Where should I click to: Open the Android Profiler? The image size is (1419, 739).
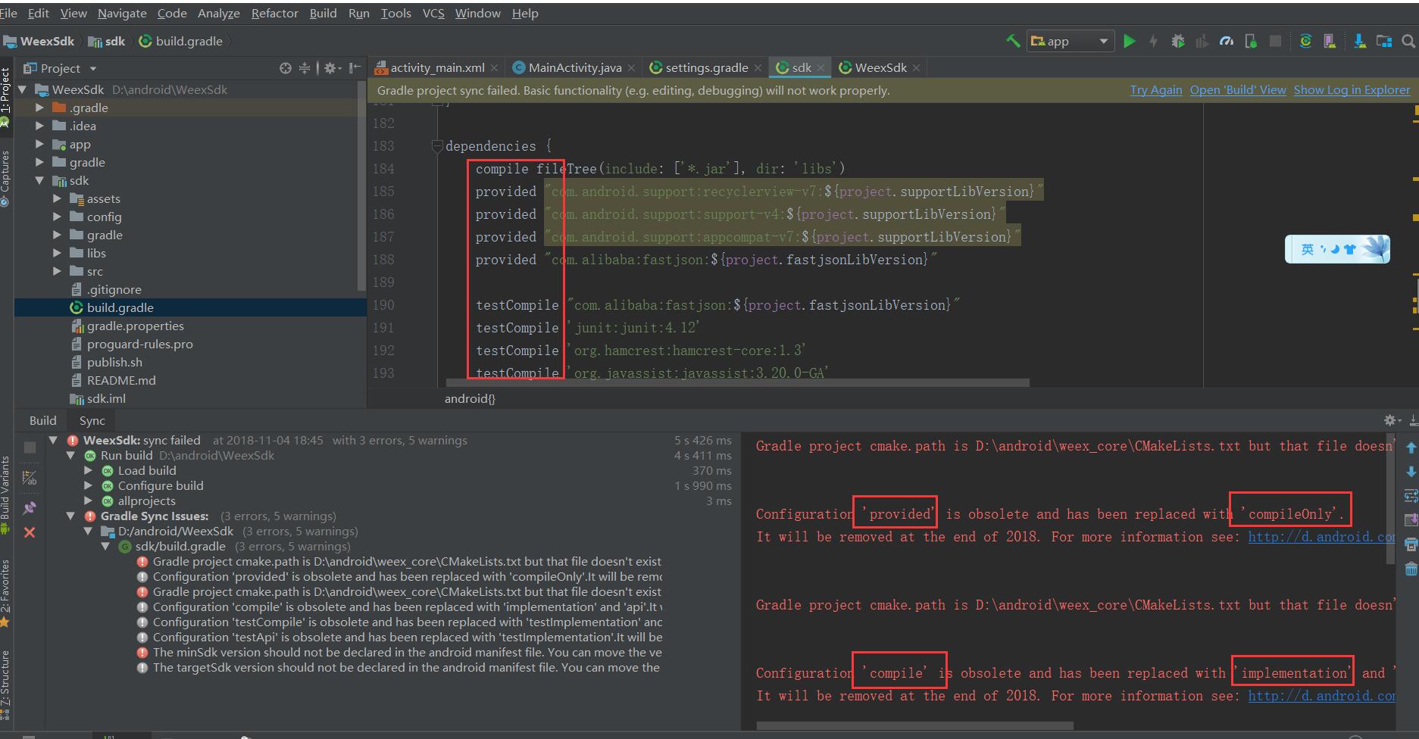[x=1227, y=41]
